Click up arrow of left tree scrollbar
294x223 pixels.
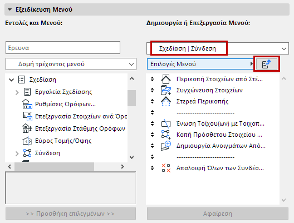click(x=132, y=79)
